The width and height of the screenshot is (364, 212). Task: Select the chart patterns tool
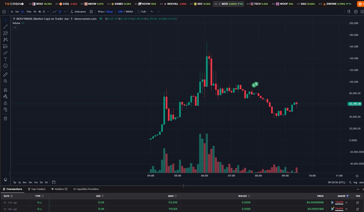5,40
